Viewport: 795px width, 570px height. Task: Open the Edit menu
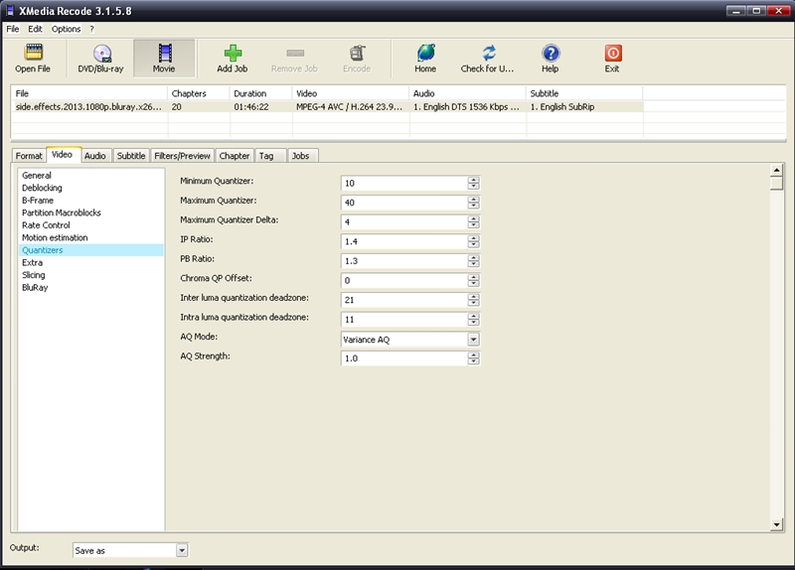(x=35, y=29)
